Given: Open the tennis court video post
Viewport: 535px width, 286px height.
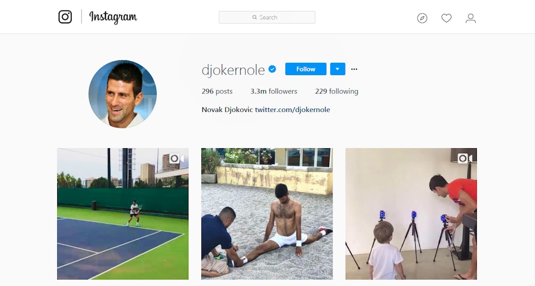Looking at the screenshot, I should [123, 214].
